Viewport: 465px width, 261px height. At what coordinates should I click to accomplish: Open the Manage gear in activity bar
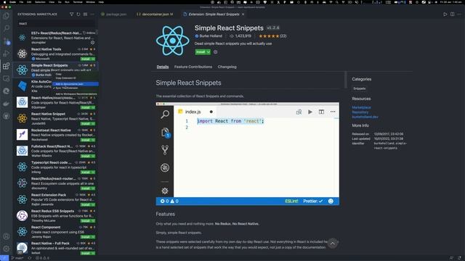[x=7, y=249]
